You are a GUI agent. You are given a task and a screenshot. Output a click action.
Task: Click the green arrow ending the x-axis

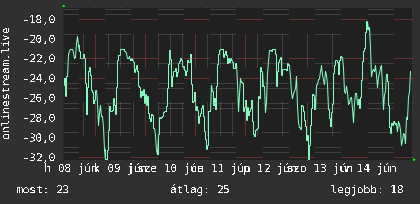pos(414,160)
